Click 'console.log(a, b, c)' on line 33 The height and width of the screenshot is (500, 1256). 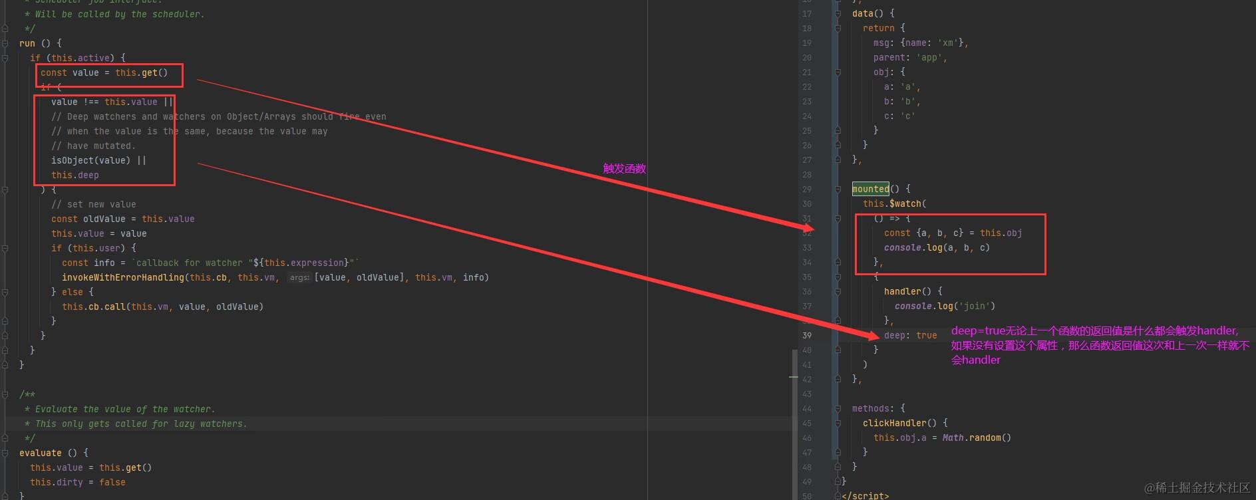click(x=937, y=248)
